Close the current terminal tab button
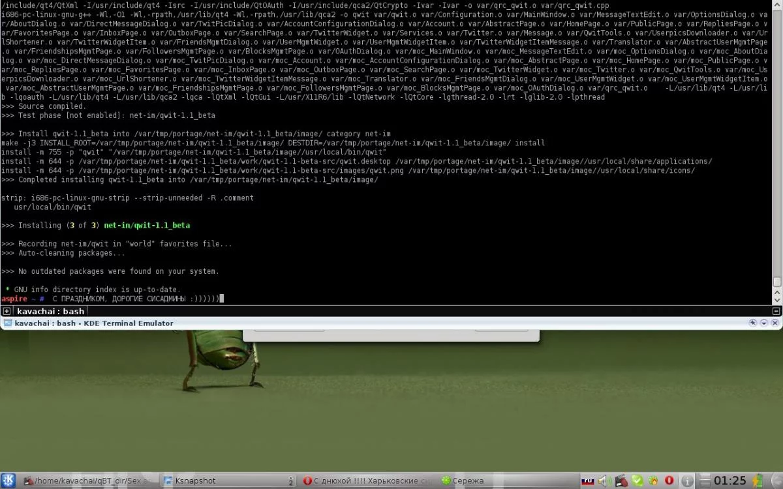Viewport: 783px width, 489px height. click(776, 311)
